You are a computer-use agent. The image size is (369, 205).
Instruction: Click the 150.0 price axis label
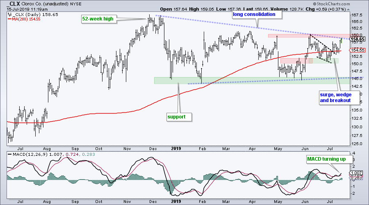click(357, 64)
